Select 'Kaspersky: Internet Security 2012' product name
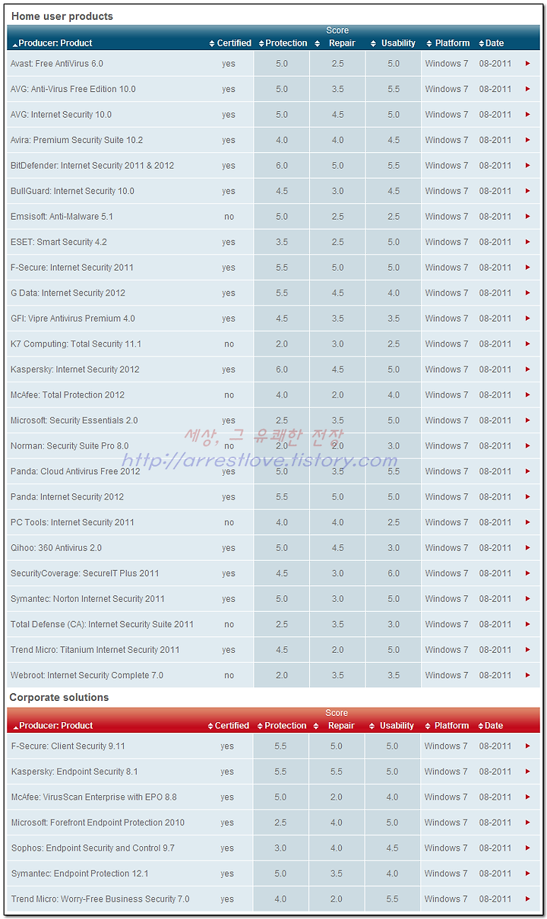547x919 pixels. pyautogui.click(x=74, y=369)
